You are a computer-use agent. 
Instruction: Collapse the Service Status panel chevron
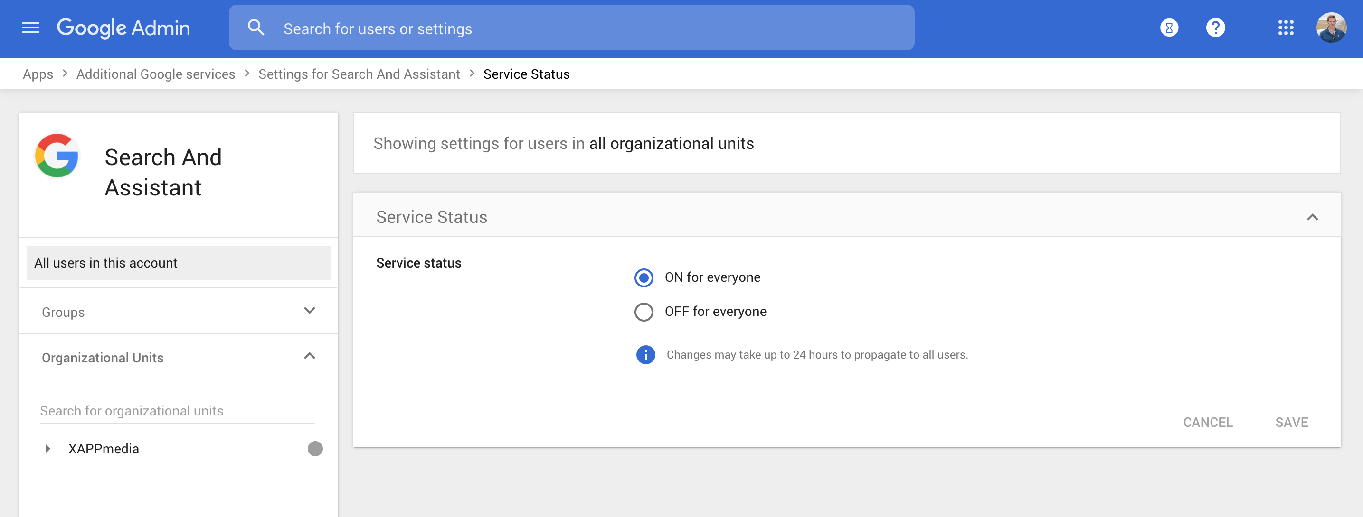1312,217
